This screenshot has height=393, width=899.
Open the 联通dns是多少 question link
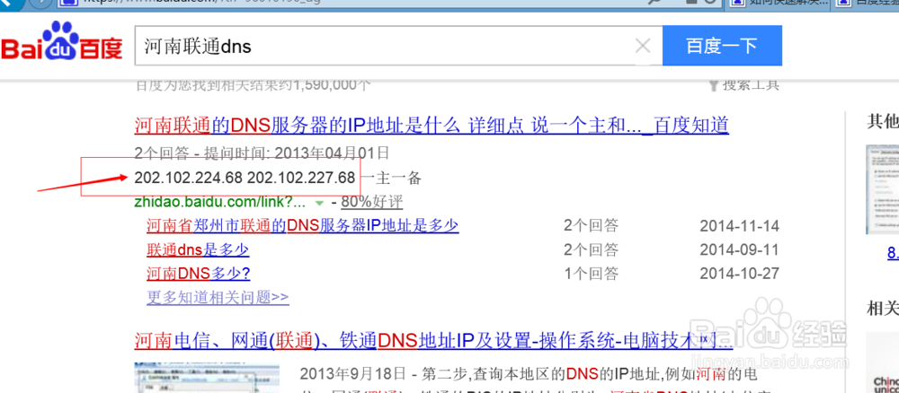198,250
